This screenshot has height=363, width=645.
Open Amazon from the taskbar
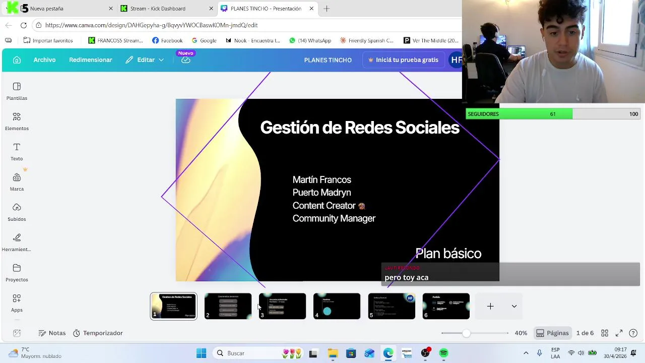(x=407, y=353)
